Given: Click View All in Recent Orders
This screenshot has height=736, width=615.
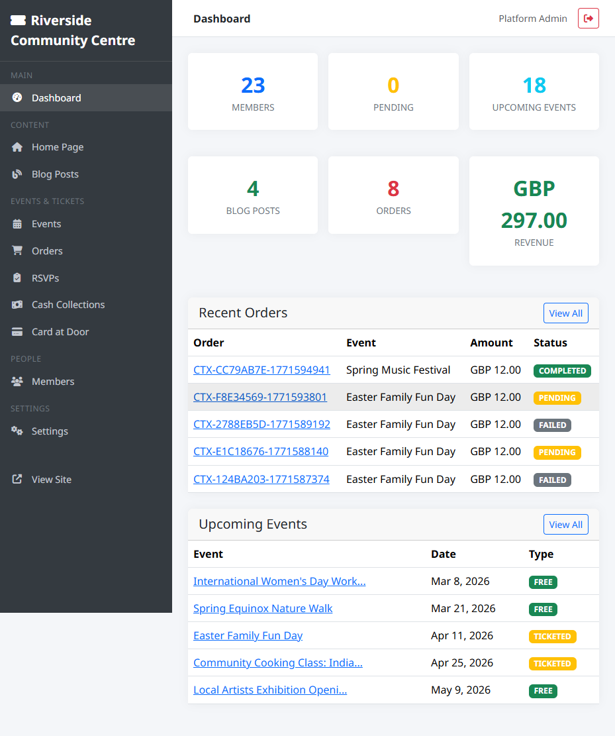Looking at the screenshot, I should click(566, 313).
